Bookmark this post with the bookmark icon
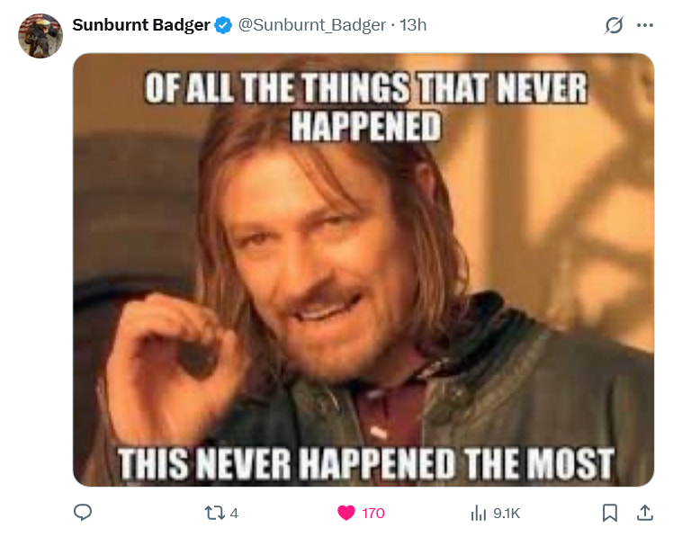This screenshot has width=673, height=537. tap(610, 513)
